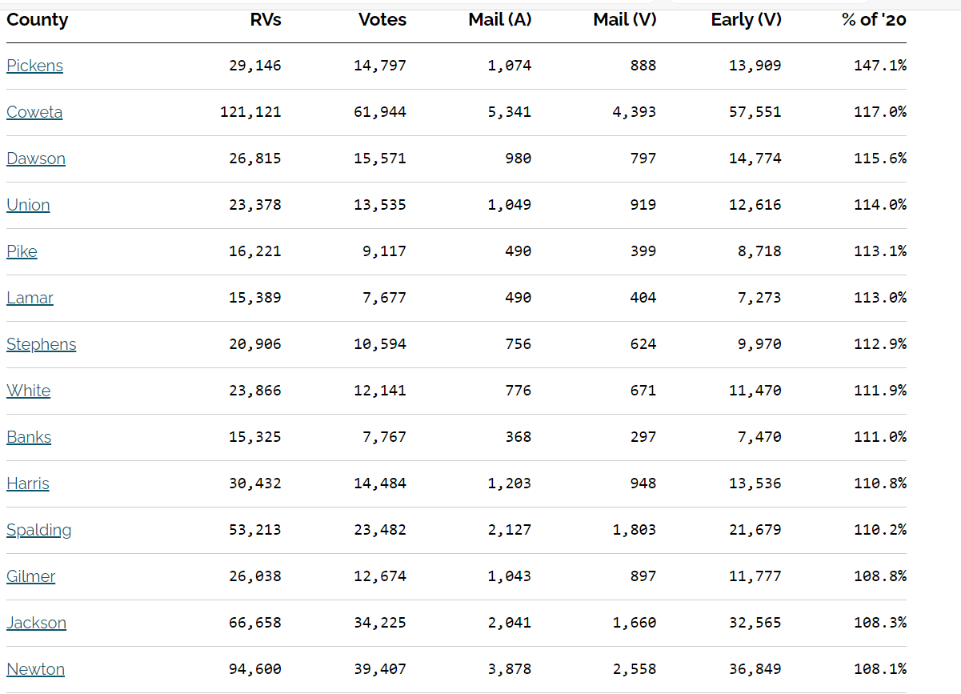This screenshot has width=961, height=694.
Task: Open the Newton county link
Action: click(35, 669)
